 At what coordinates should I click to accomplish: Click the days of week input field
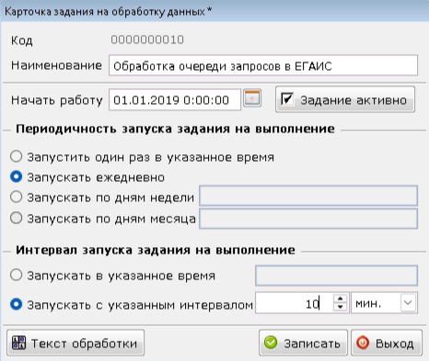pos(308,196)
